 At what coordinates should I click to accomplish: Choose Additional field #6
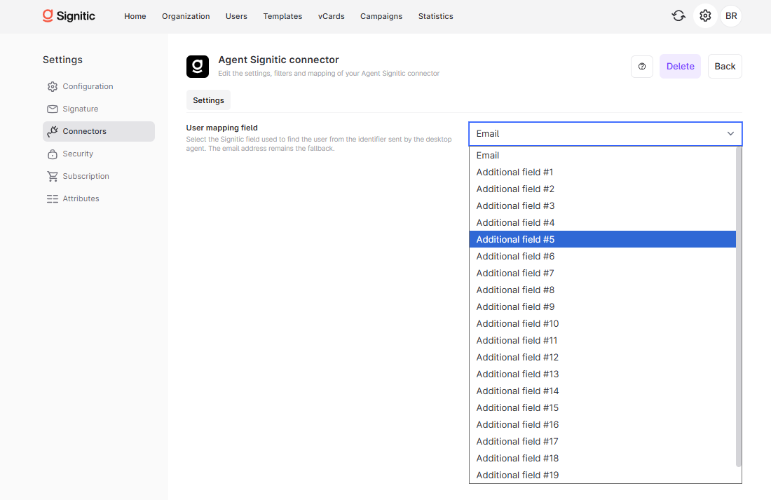click(x=602, y=257)
